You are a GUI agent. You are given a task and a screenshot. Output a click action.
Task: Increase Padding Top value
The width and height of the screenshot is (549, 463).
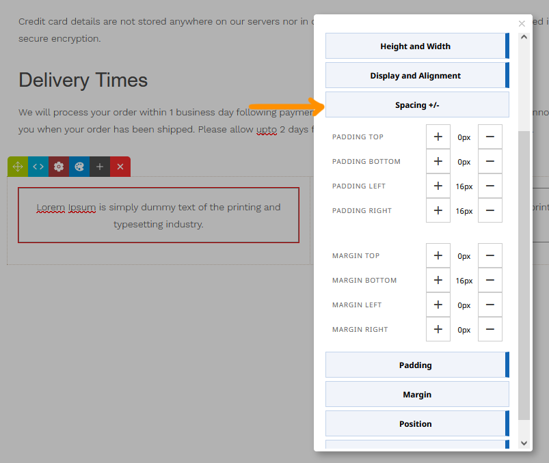pyautogui.click(x=438, y=137)
